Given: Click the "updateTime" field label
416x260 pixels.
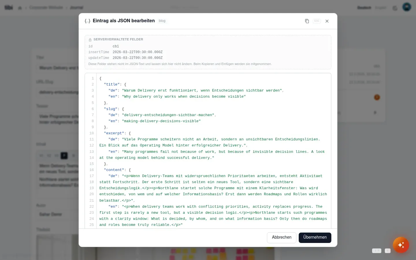Looking at the screenshot, I should coord(99,58).
